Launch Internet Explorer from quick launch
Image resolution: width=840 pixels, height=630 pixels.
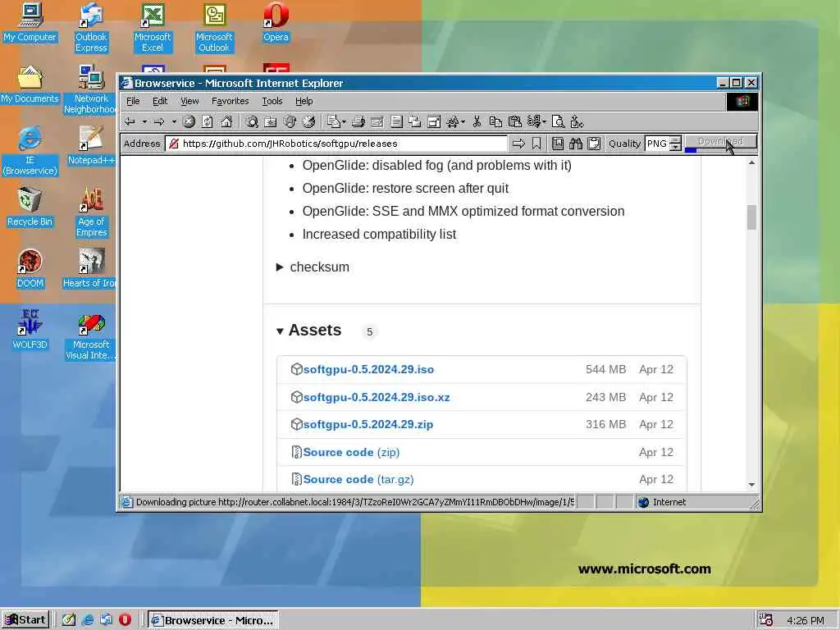point(87,620)
